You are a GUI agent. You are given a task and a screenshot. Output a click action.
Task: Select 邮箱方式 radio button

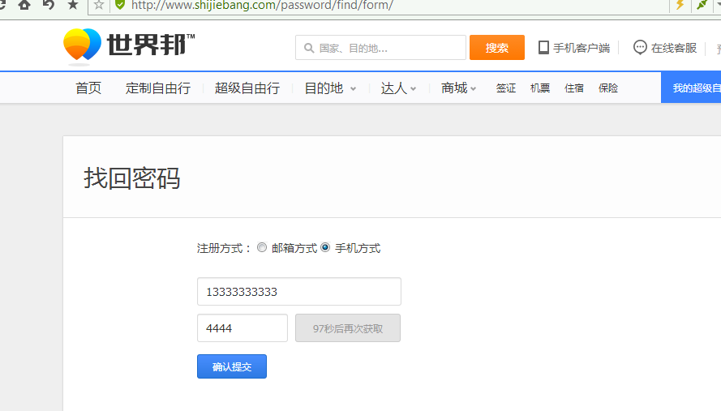pos(262,247)
